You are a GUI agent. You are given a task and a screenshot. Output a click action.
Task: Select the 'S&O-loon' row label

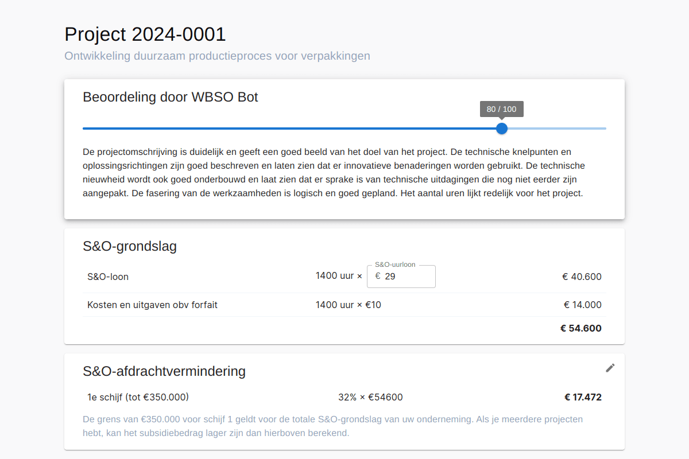pyautogui.click(x=108, y=277)
